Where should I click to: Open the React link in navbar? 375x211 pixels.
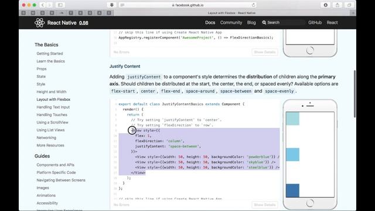[332, 22]
